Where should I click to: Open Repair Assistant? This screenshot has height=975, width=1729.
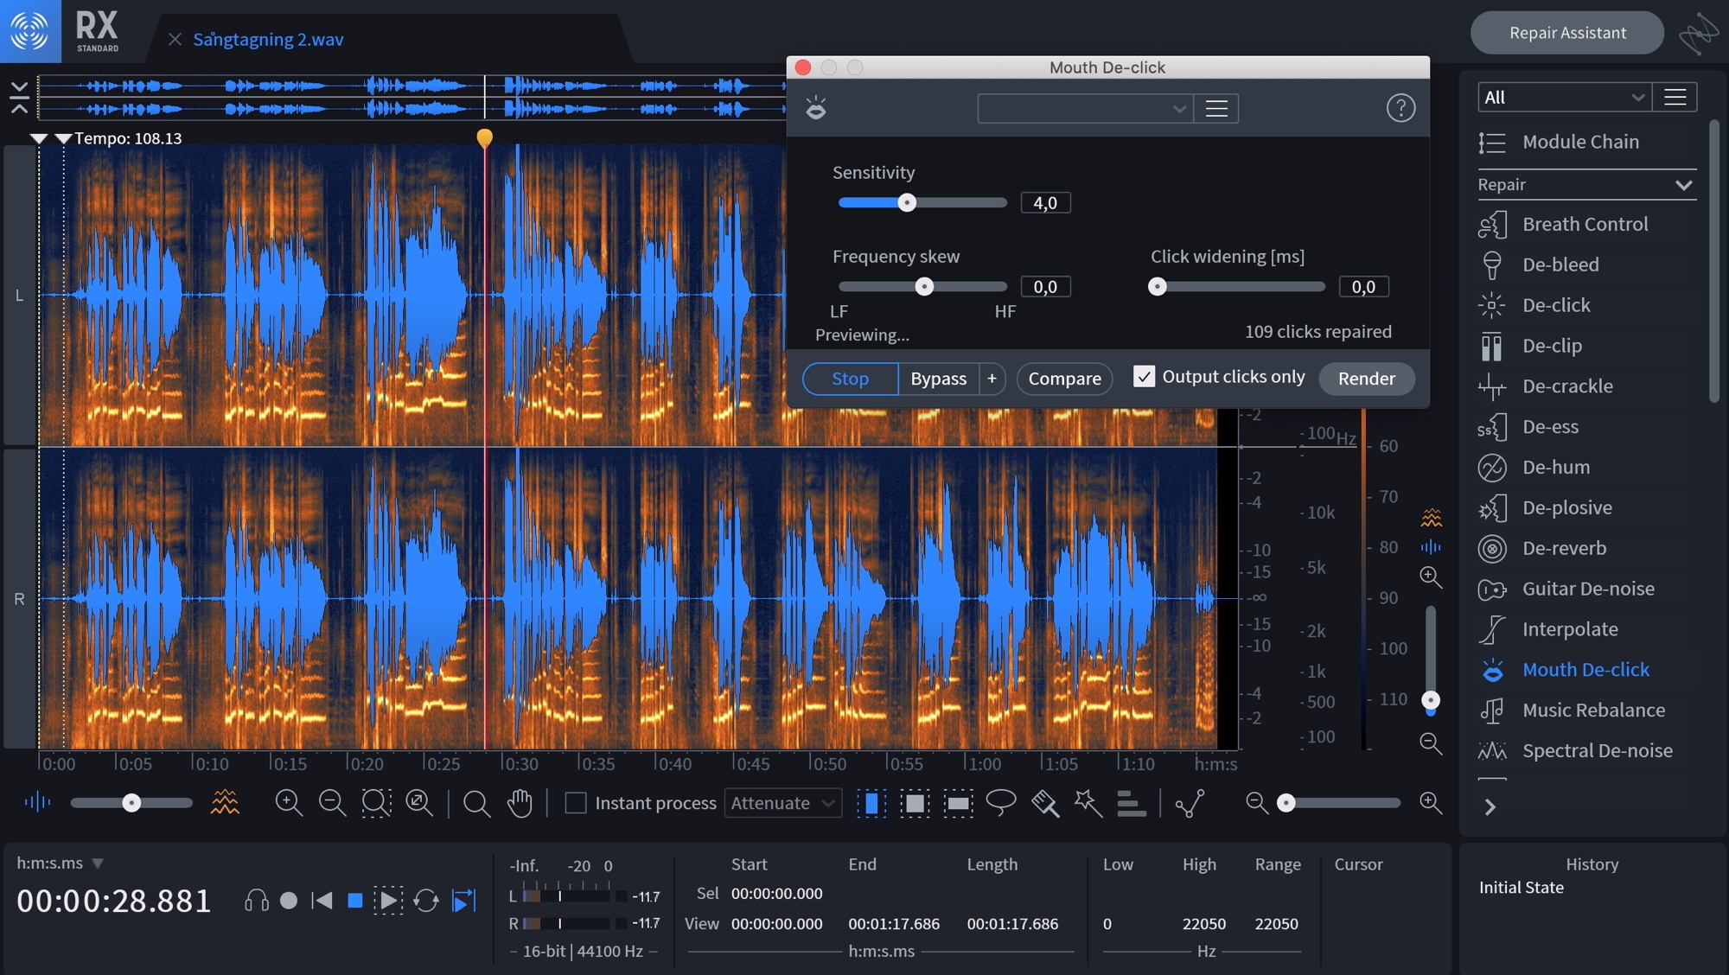pos(1566,33)
